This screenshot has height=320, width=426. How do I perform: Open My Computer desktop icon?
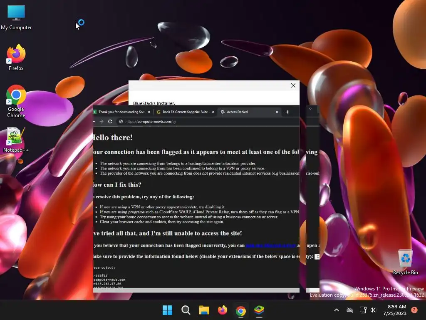[16, 17]
